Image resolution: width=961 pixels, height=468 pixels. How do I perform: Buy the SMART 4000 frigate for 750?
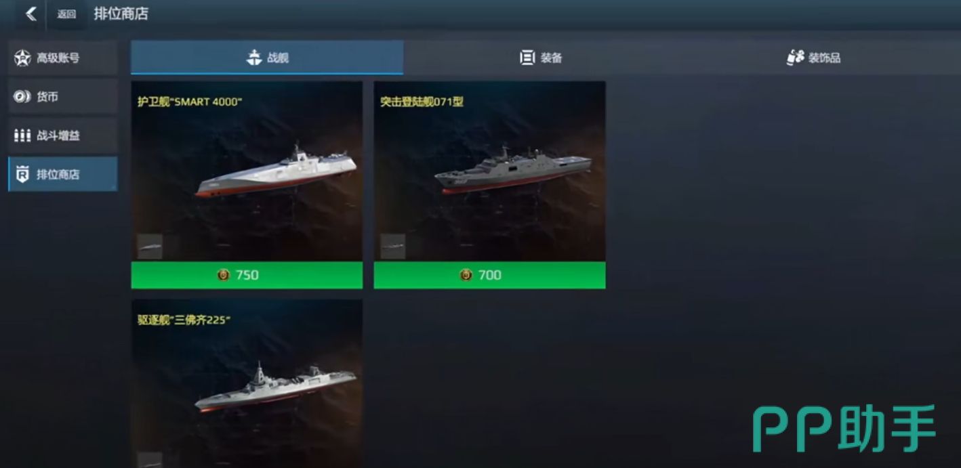[247, 275]
